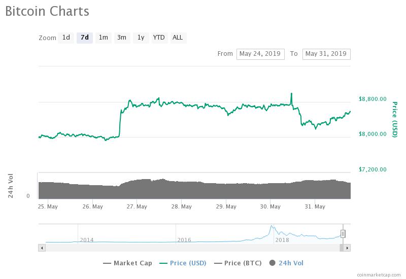Click the left scroll arrow of navigator
406x279 pixels.
[x=42, y=248]
